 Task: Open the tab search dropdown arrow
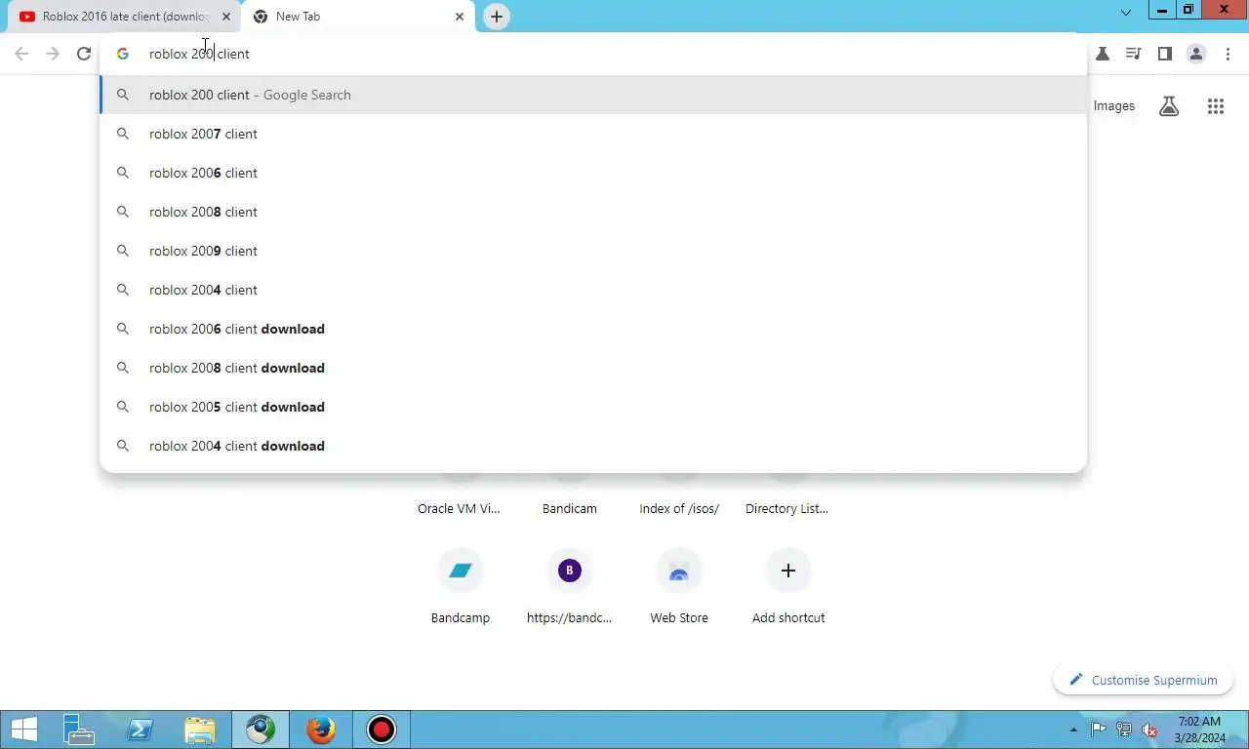pos(1126,14)
